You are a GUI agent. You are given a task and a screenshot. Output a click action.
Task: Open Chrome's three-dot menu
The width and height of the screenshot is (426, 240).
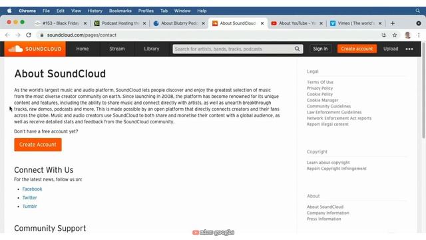pos(419,35)
